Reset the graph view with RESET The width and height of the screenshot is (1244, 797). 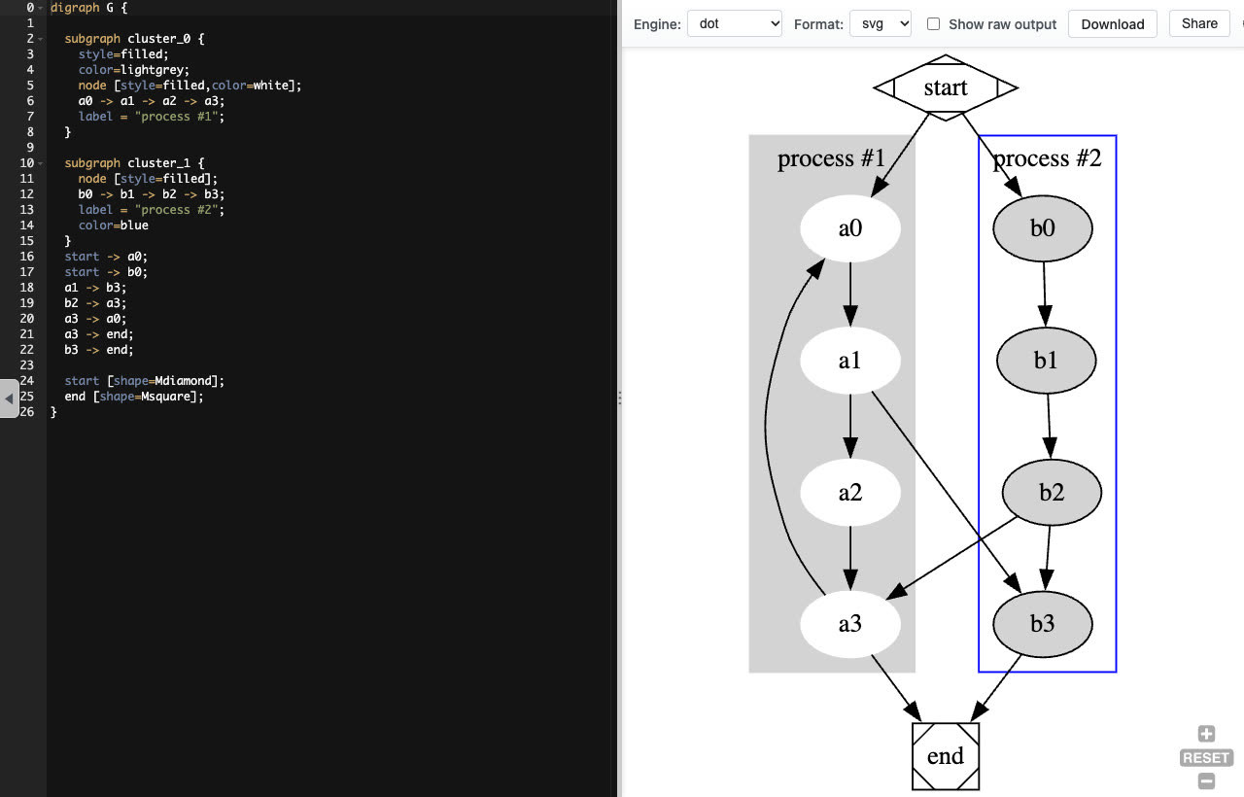[x=1206, y=757]
